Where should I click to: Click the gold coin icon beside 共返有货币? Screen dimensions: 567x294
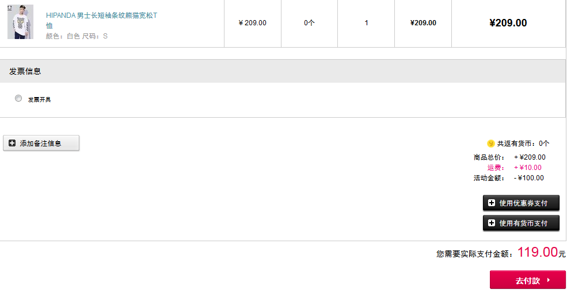click(490, 144)
